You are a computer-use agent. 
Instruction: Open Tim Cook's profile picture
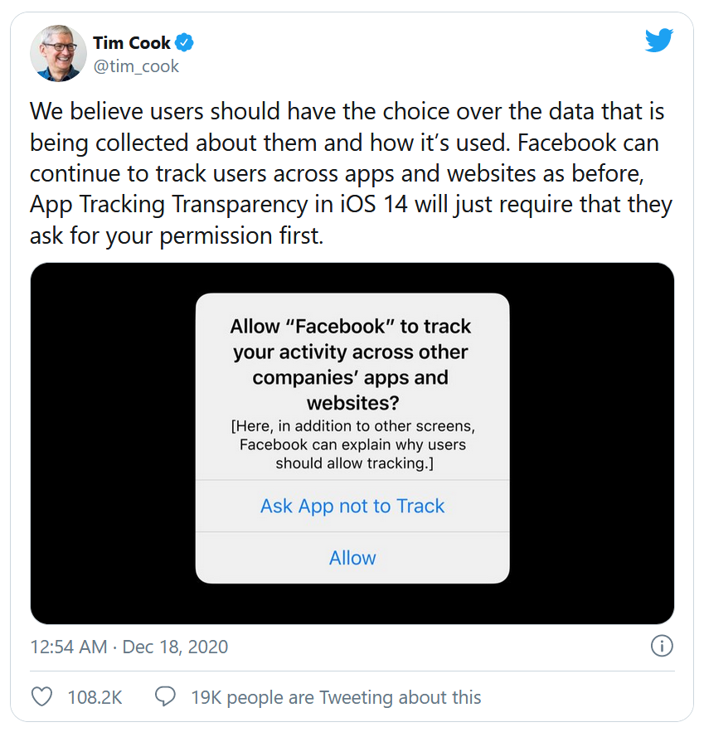pyautogui.click(x=58, y=53)
